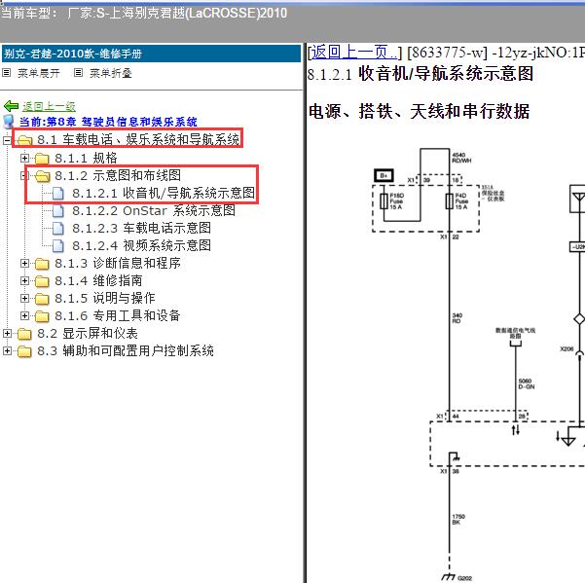Select the 8.1.6 专用工具和设备 entry
Image resolution: width=585 pixels, height=583 pixels.
(x=118, y=316)
